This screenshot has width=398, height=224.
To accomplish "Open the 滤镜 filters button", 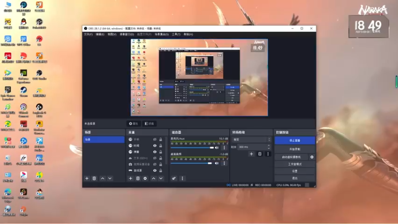I will [x=149, y=123].
